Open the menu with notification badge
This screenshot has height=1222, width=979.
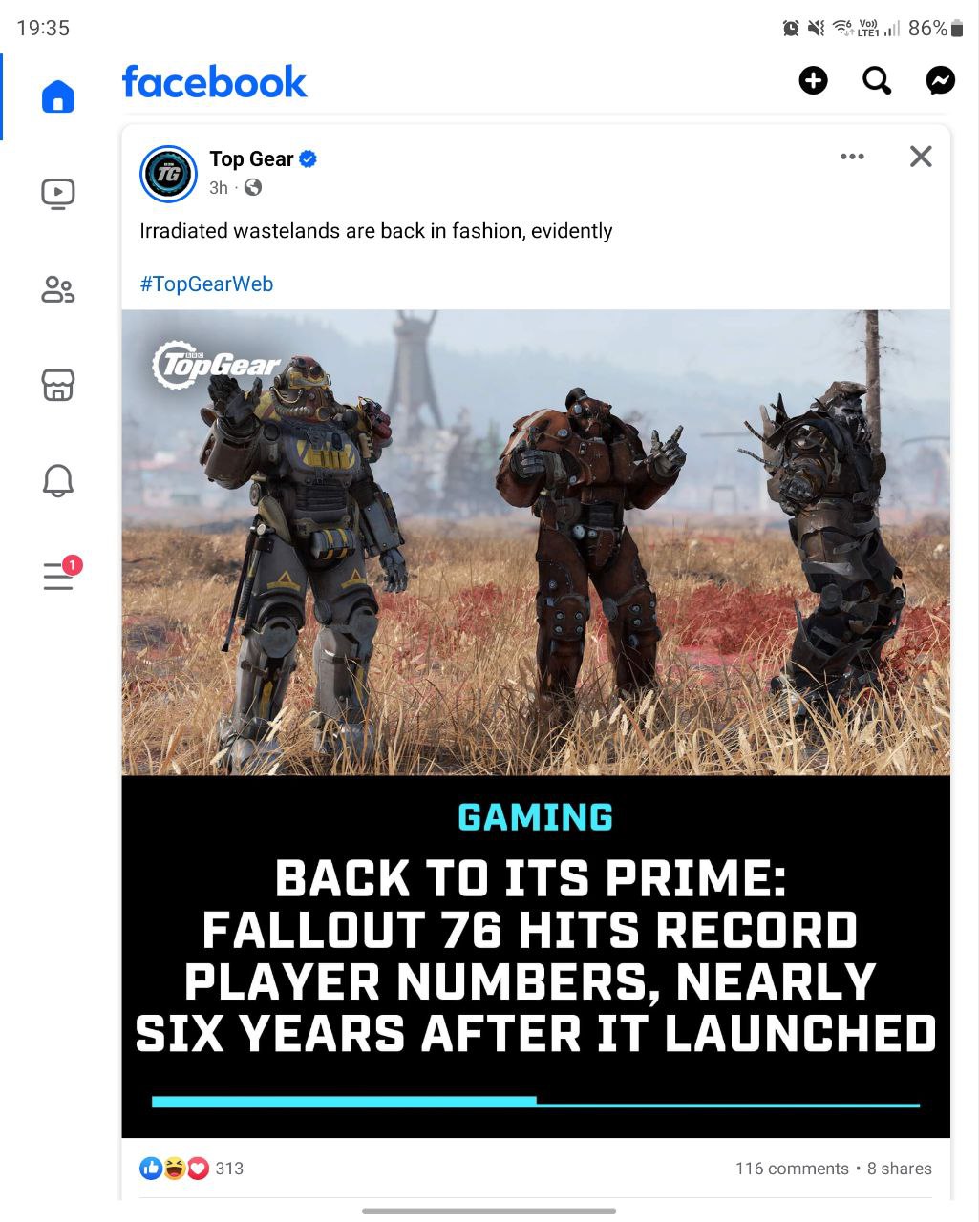[61, 574]
